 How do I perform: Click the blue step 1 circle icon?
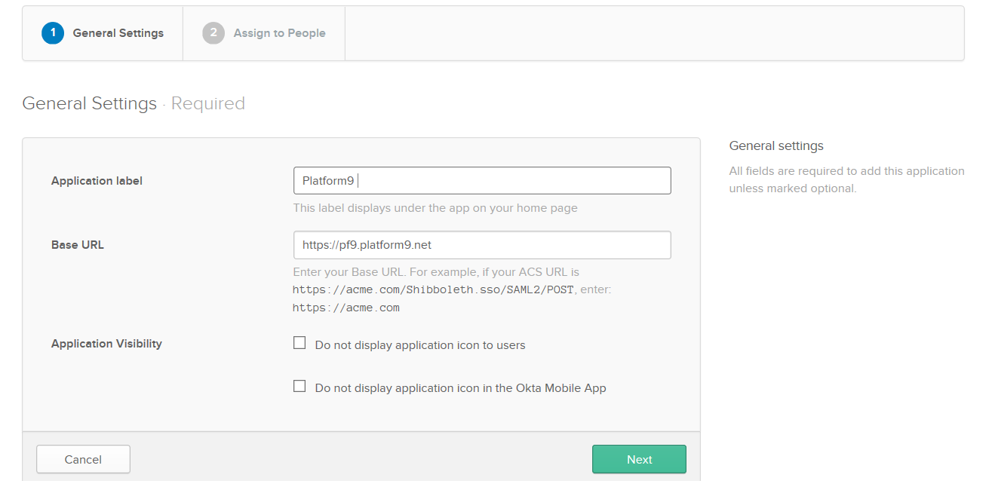coord(53,33)
